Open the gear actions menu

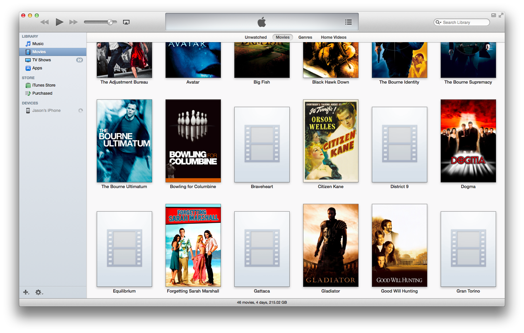pyautogui.click(x=39, y=292)
